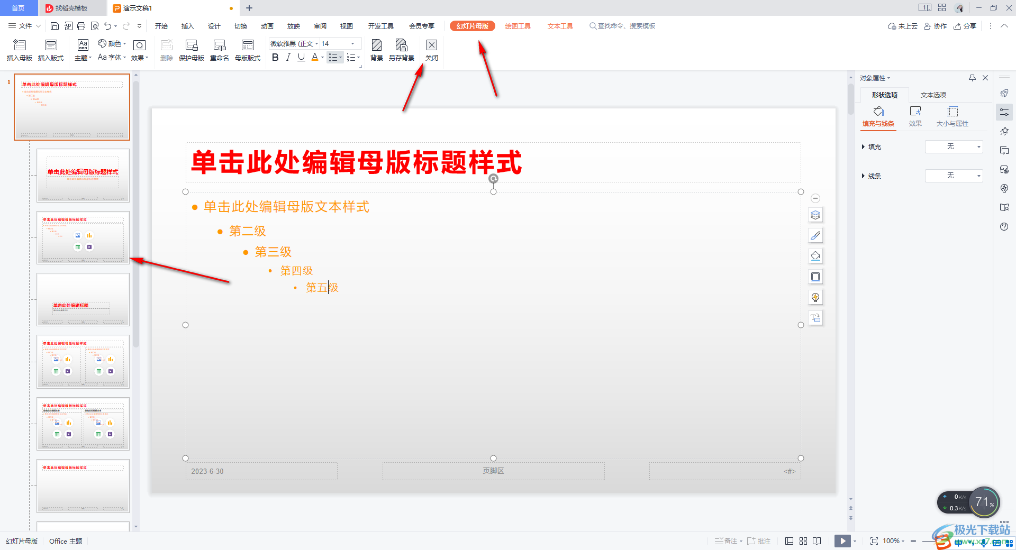The image size is (1016, 550).
Task: Click the Undo arrow icon
Action: pyautogui.click(x=108, y=26)
